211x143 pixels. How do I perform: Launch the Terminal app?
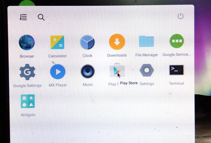(177, 70)
